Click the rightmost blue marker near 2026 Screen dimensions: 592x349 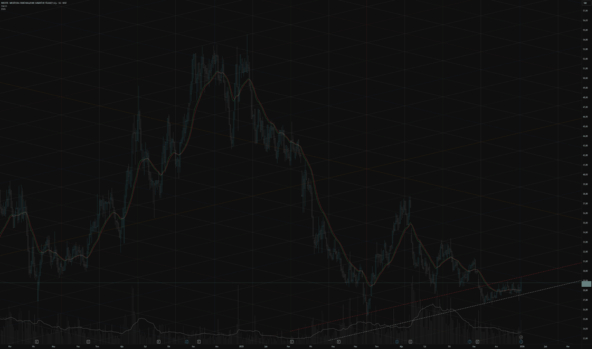click(521, 341)
